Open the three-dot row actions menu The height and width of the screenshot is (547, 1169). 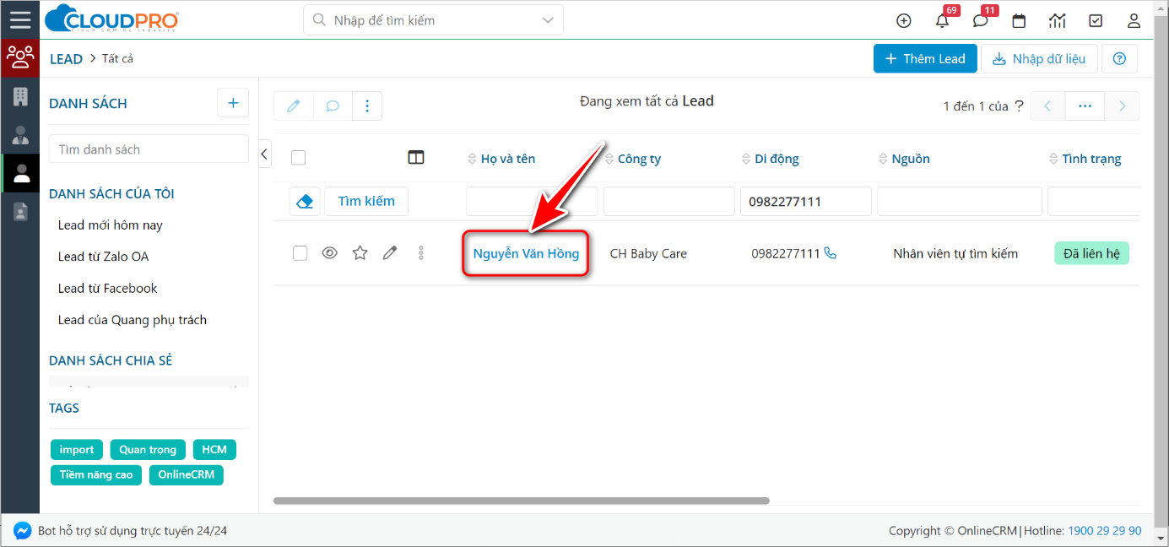tap(421, 253)
